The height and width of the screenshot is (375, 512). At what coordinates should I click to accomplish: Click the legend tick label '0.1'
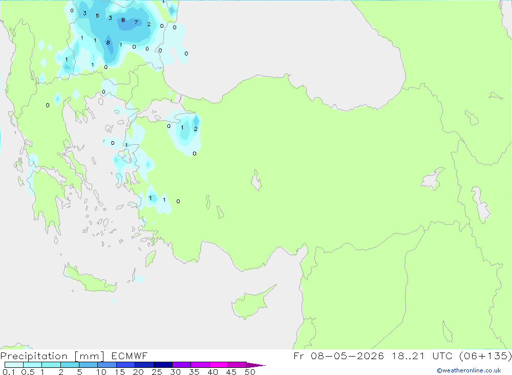click(9, 372)
